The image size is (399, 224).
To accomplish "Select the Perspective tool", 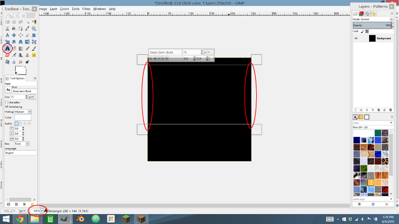I will coord(21,42).
